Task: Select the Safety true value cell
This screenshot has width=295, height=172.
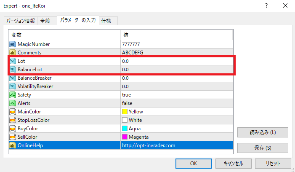Action: (176, 95)
